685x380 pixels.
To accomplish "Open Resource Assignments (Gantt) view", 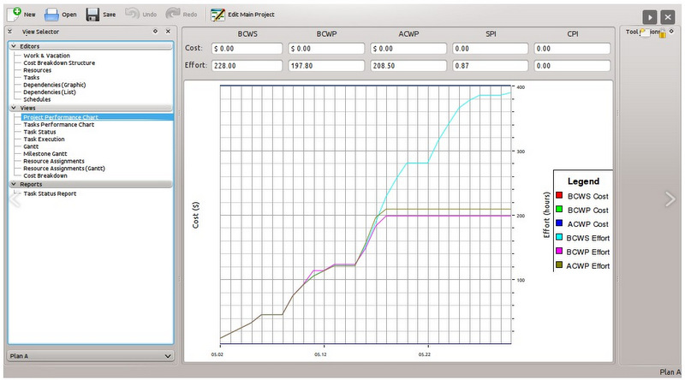I will pyautogui.click(x=63, y=169).
